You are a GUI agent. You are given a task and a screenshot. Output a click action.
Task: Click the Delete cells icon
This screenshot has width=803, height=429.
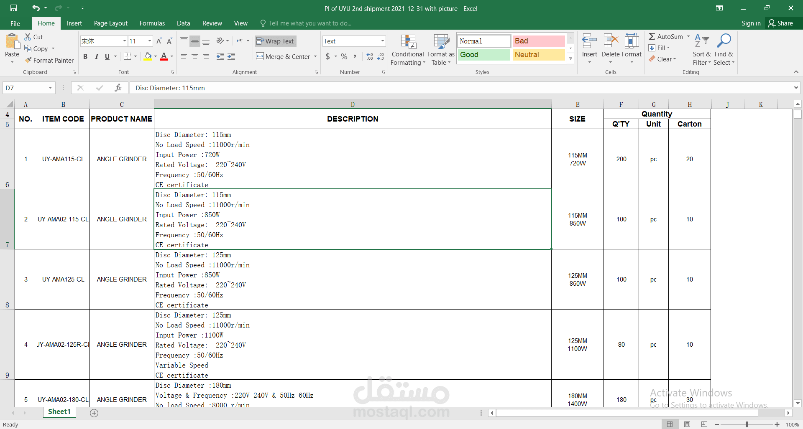pos(611,41)
